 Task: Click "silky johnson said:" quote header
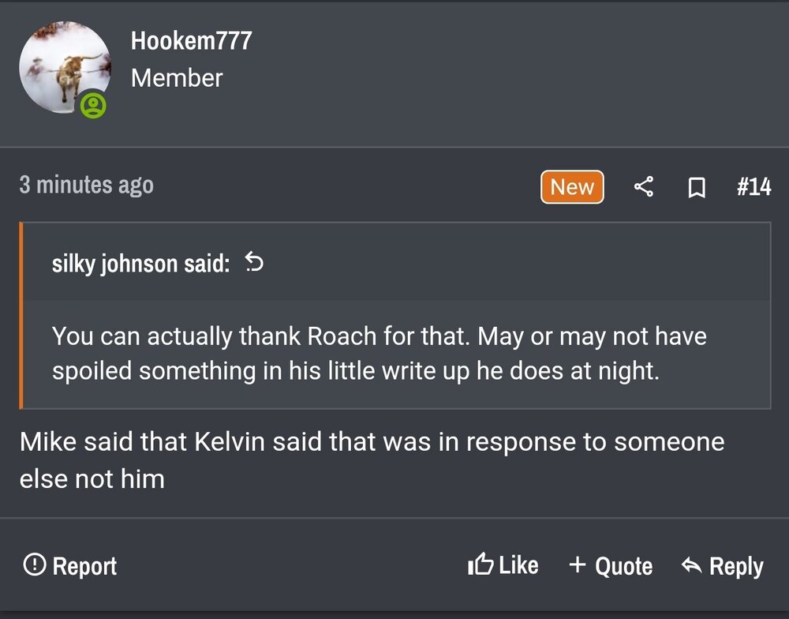click(141, 263)
